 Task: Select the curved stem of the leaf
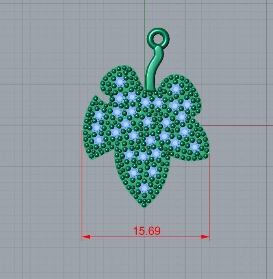pos(154,69)
